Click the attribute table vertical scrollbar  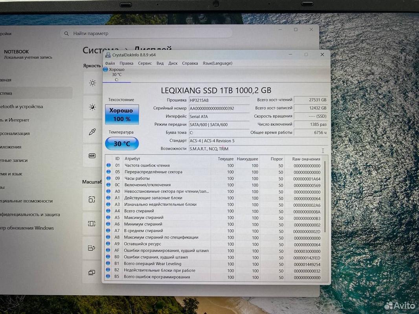[x=325, y=196]
